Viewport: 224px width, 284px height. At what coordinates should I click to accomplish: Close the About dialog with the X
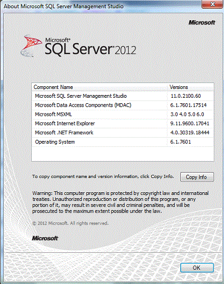click(x=213, y=4)
